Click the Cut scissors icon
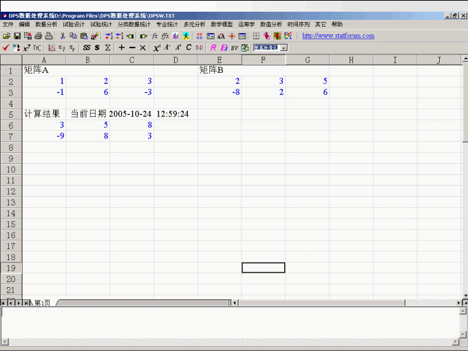468x351 pixels. (62, 36)
